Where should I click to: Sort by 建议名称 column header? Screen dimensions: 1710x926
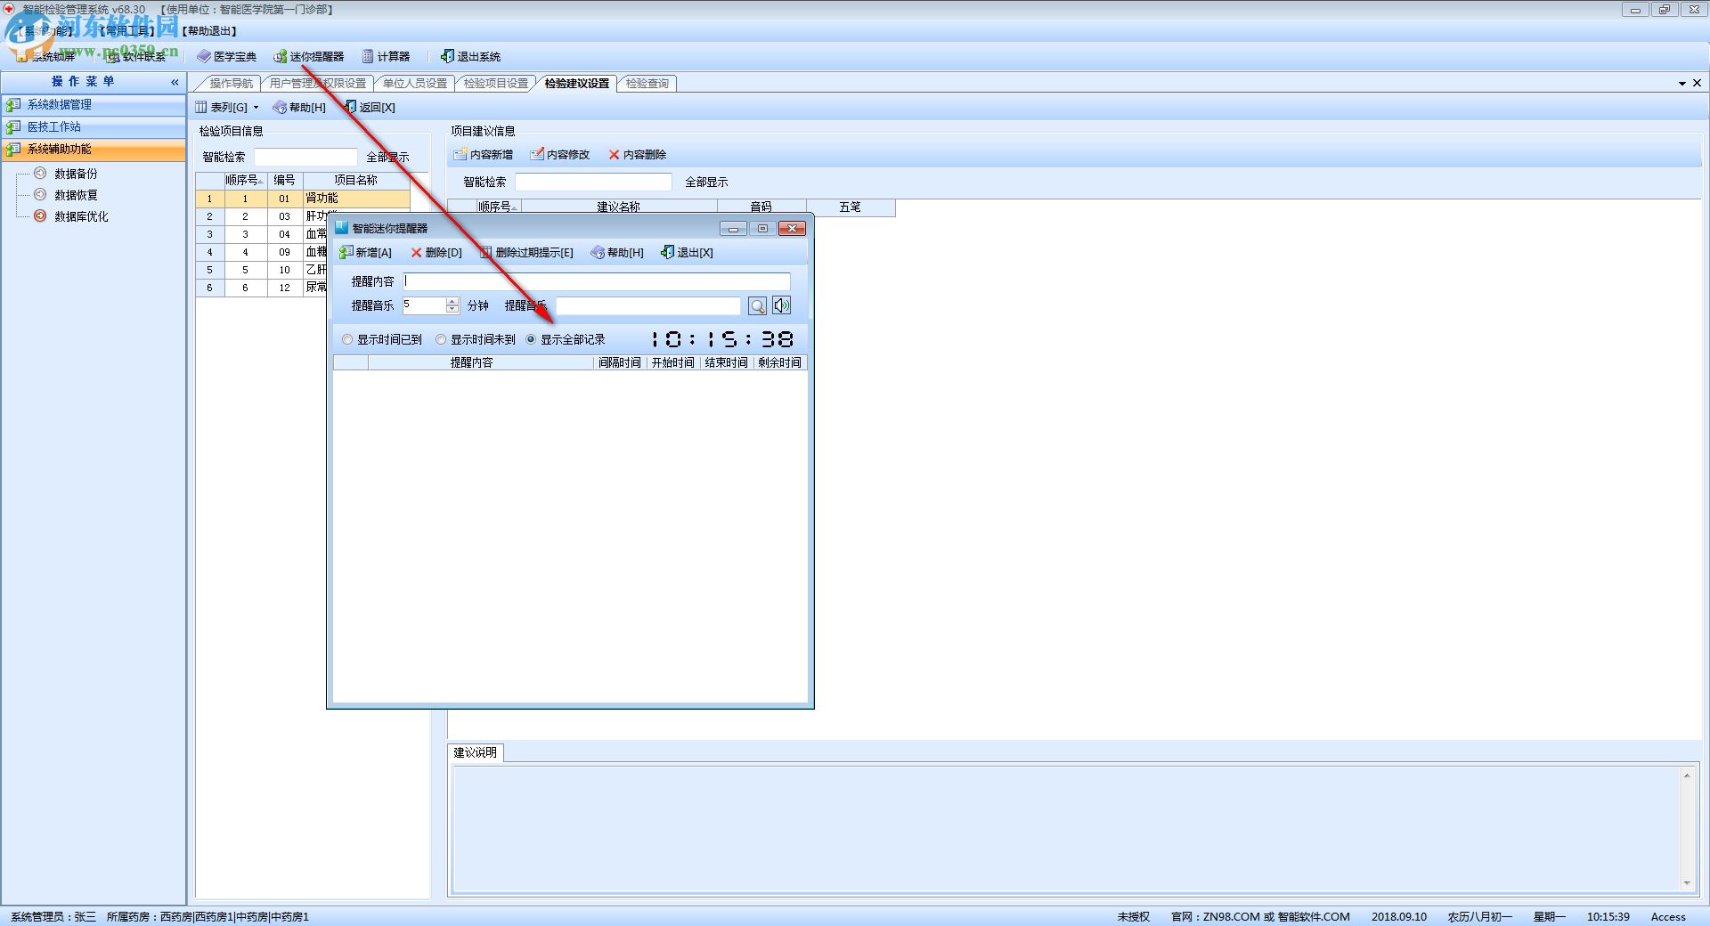pos(619,207)
